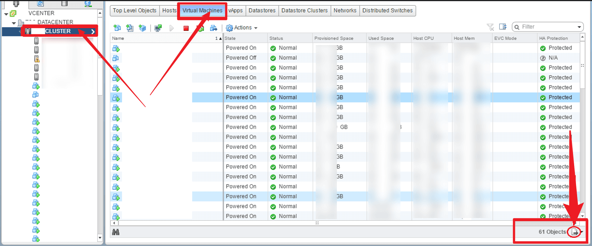This screenshot has width=592, height=246.
Task: Click the Create New Virtual Machine toolbar icon
Action: 117,28
